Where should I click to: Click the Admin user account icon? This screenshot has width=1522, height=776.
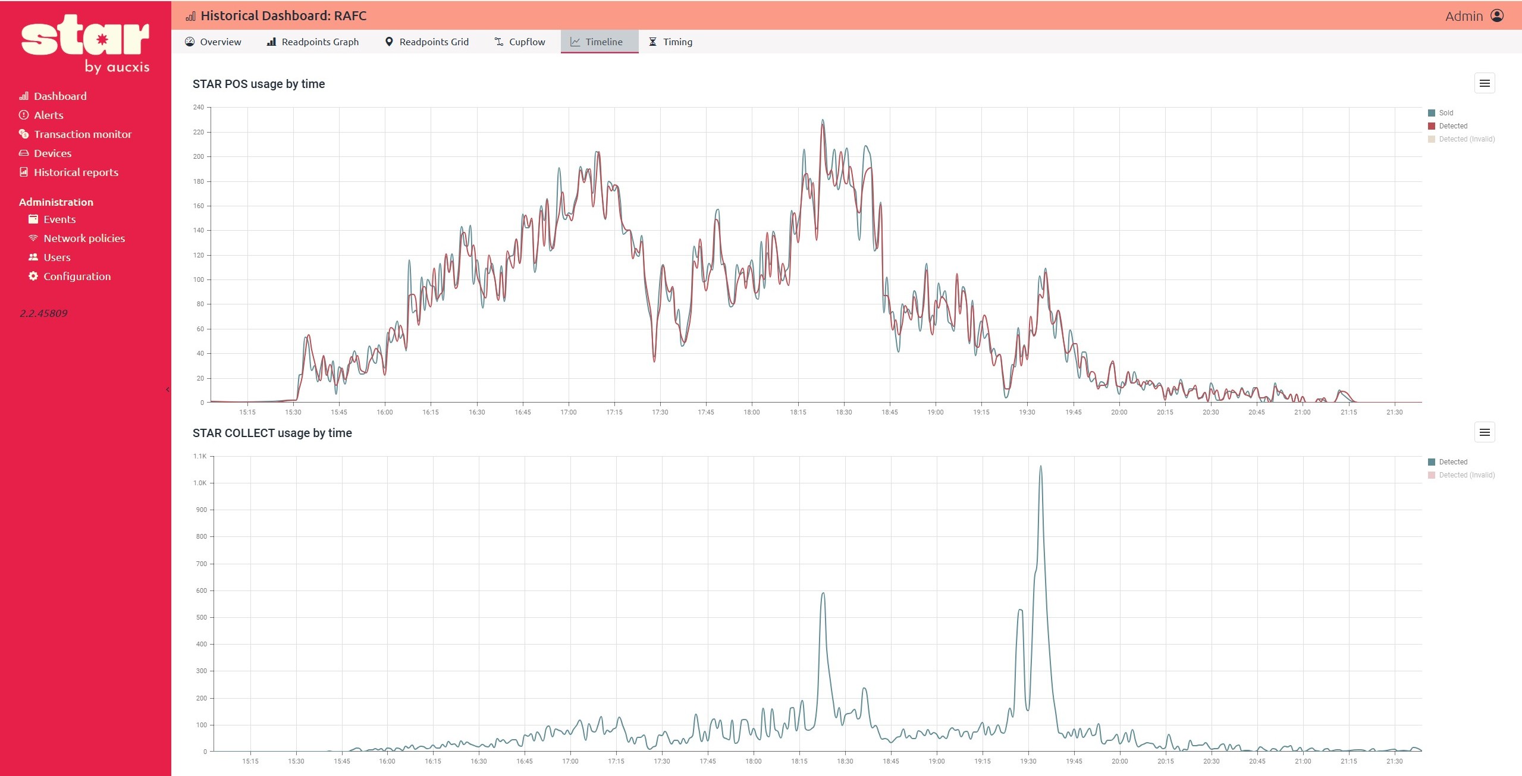(1497, 15)
